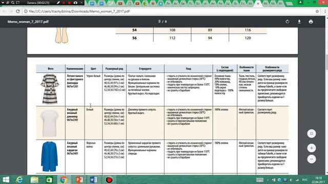The width and height of the screenshot is (328, 184).
Task: Click the white knitted jumper photo
Action: click(50, 123)
